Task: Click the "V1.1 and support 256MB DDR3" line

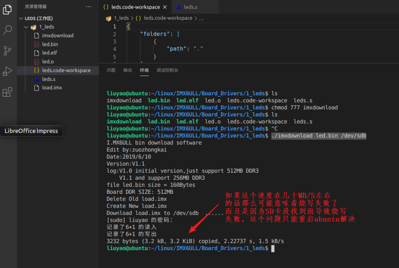Action: coord(162,178)
